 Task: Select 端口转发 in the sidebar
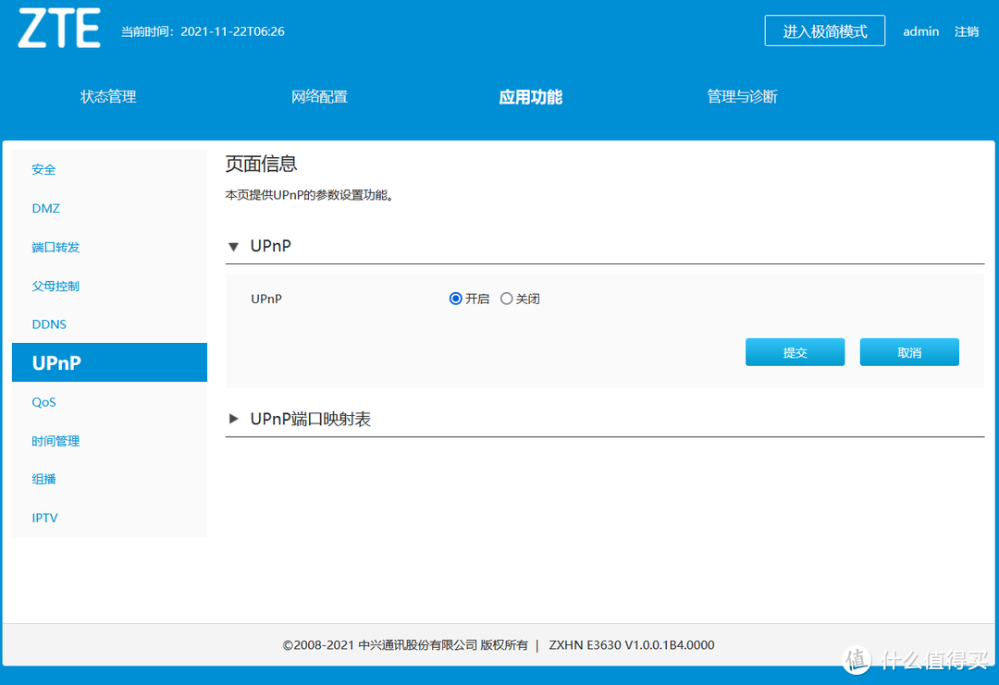[55, 247]
